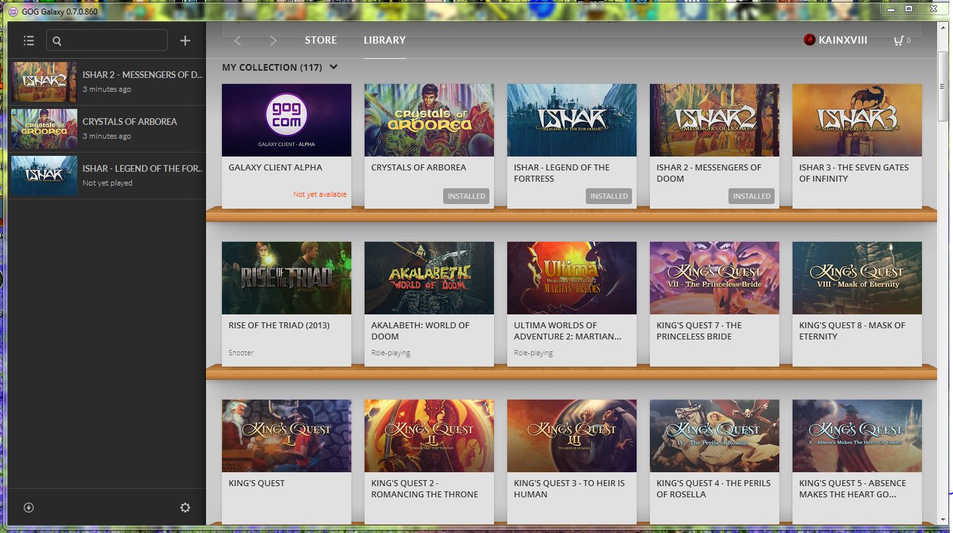Click the 'KING'S QUEST 8 - MASK OF ETERNITY' title
The width and height of the screenshot is (953, 533).
(x=852, y=331)
